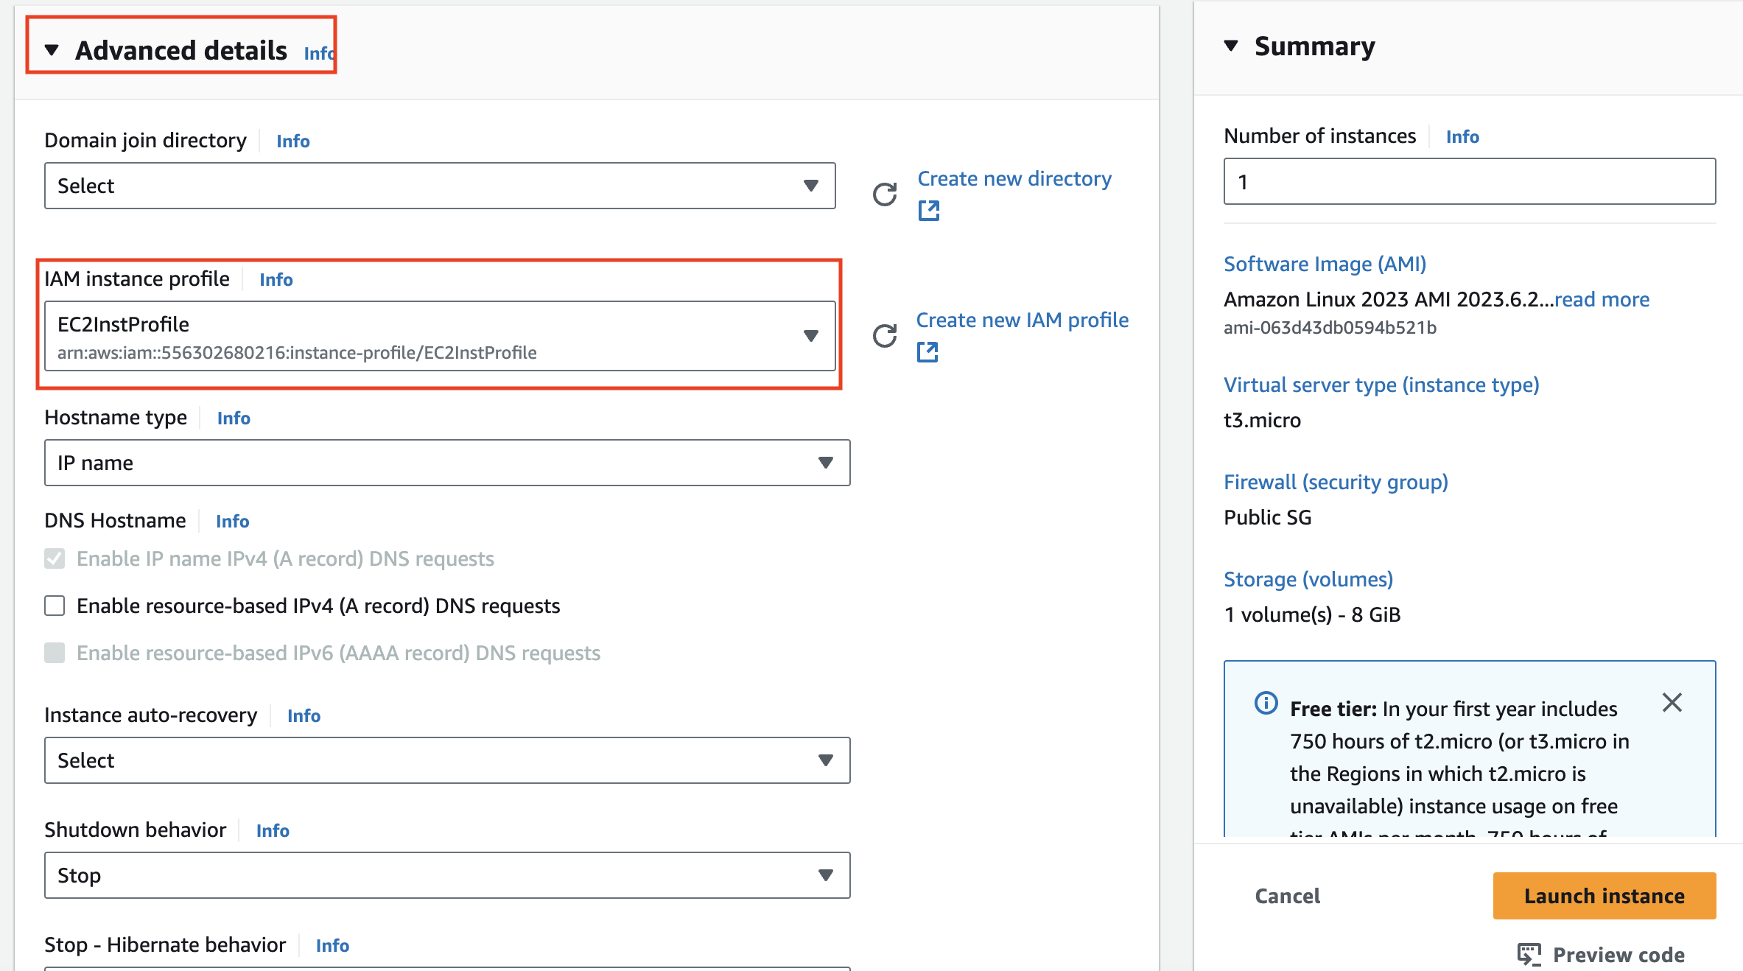1743x971 pixels.
Task: Toggle Enable IP name IPv4 DNS requests checkbox
Action: click(55, 558)
